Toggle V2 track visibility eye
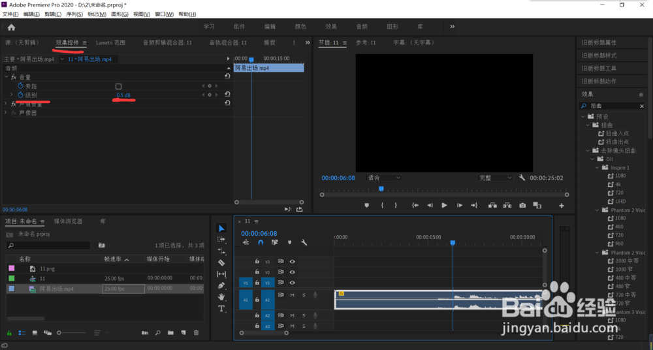The image size is (653, 350). pyautogui.click(x=293, y=272)
